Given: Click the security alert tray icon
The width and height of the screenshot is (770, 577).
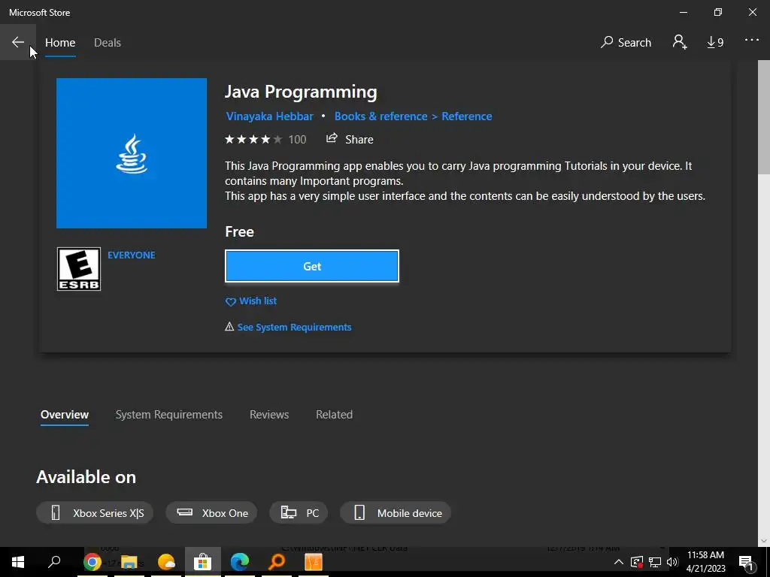Looking at the screenshot, I should point(636,562).
